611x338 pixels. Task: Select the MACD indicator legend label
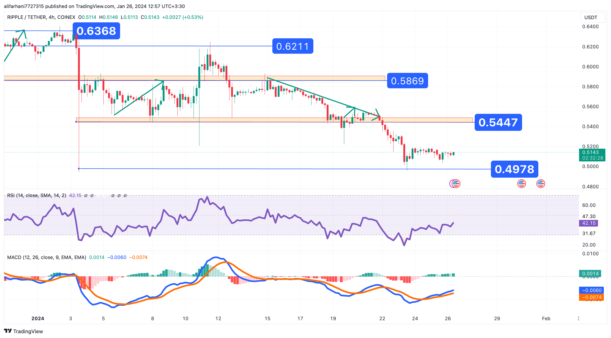pyautogui.click(x=47, y=257)
